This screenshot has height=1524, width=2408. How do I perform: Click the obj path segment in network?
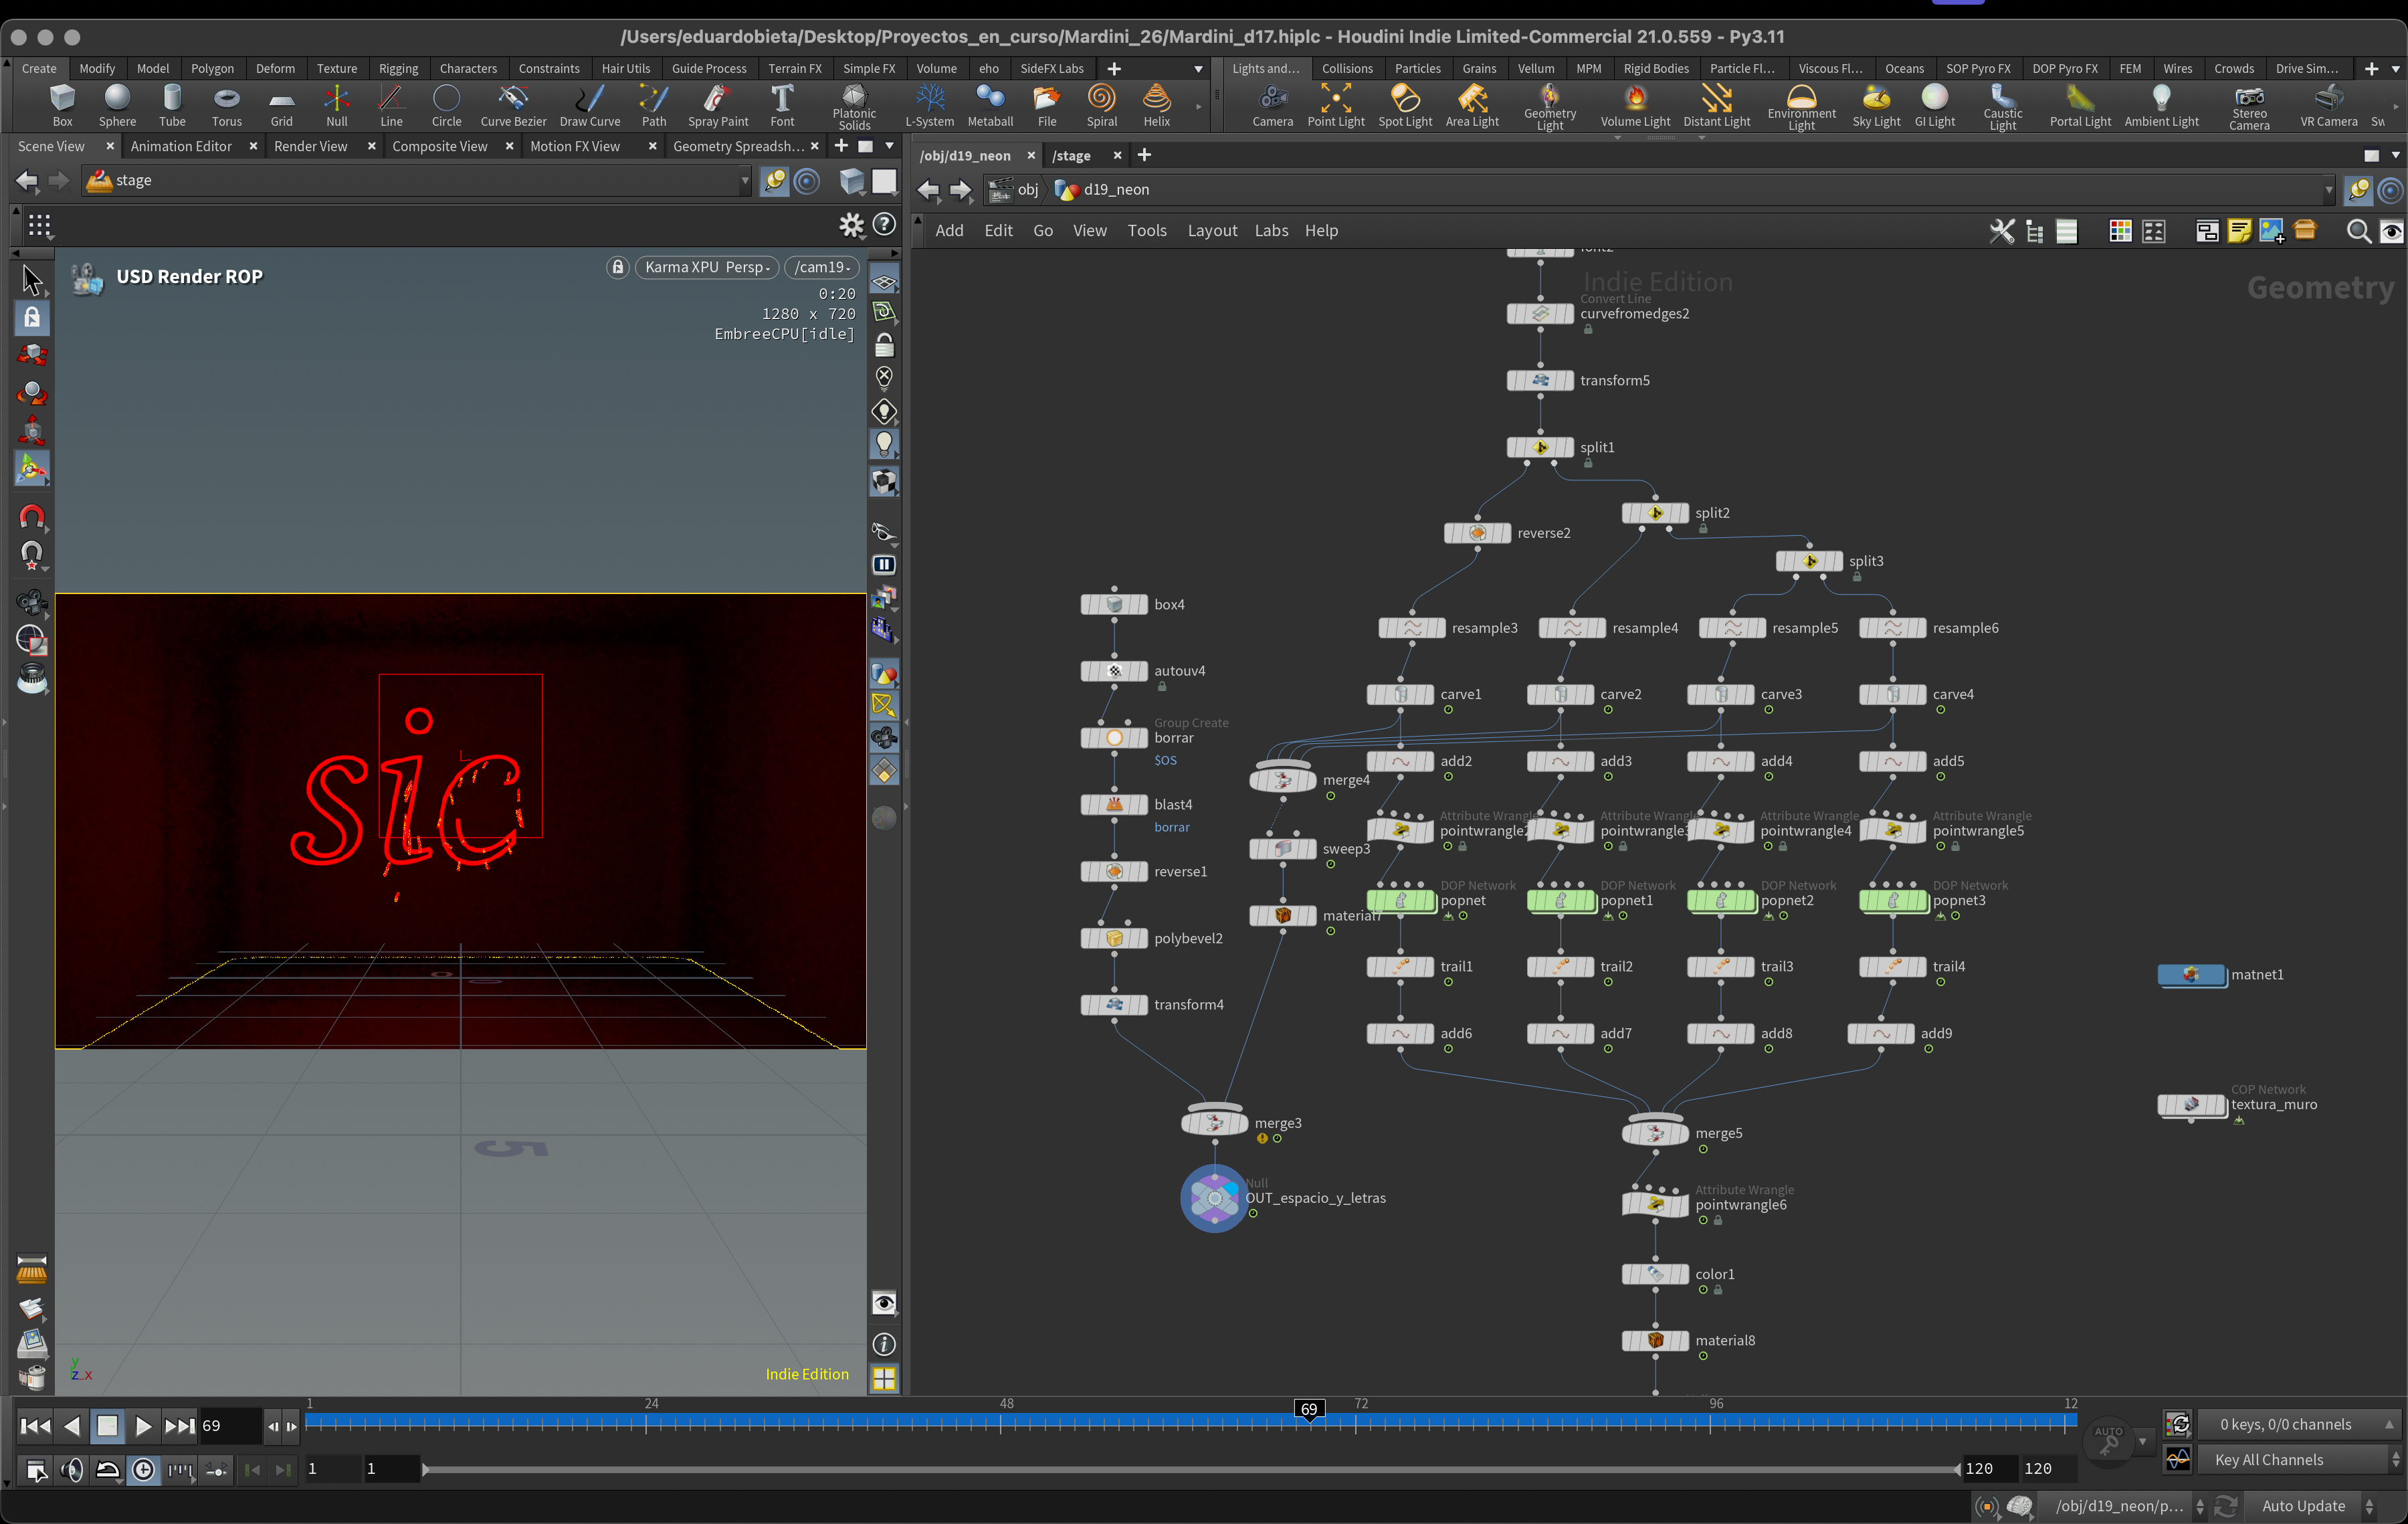click(1027, 190)
